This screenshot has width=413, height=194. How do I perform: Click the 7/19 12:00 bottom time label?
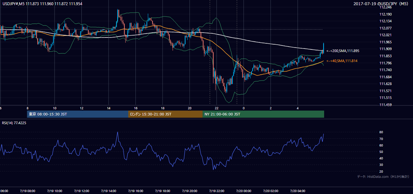[x=81, y=191]
